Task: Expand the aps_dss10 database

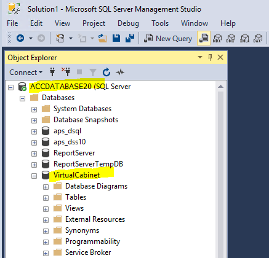Action: [34, 143]
